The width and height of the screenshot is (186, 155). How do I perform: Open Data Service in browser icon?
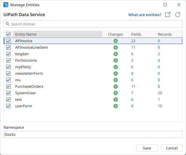(168, 15)
